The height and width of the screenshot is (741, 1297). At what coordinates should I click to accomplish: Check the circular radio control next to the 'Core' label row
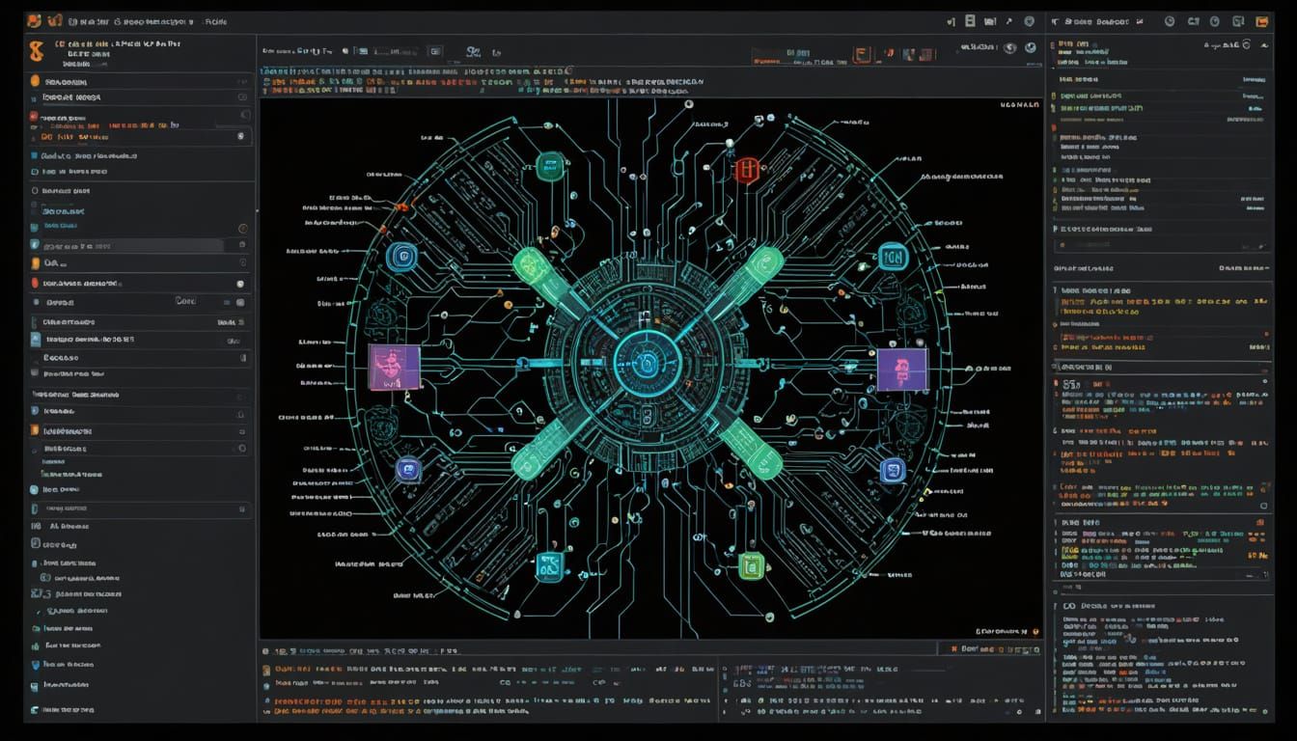pos(239,302)
